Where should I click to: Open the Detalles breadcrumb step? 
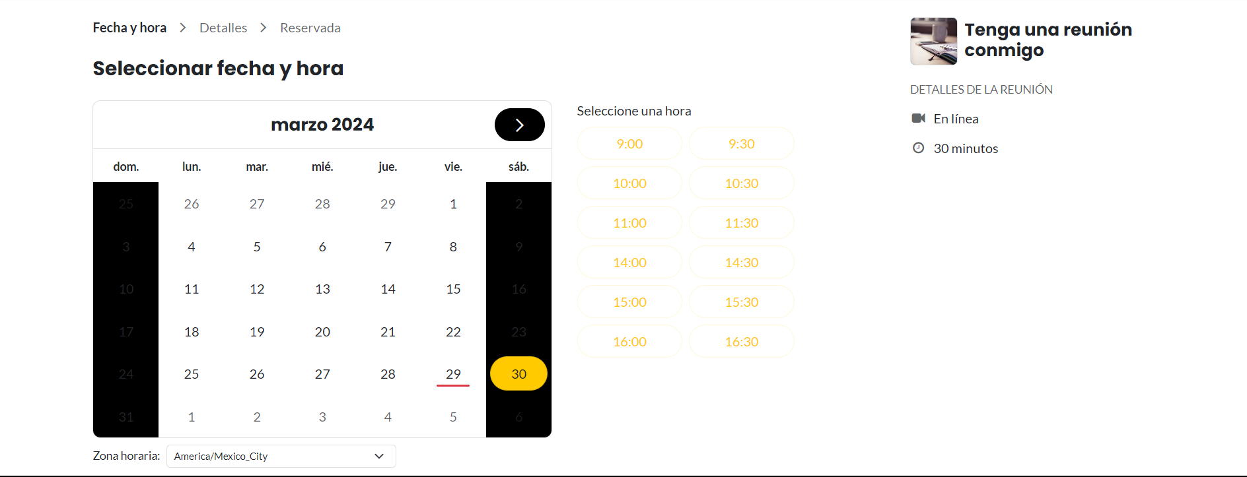(223, 28)
